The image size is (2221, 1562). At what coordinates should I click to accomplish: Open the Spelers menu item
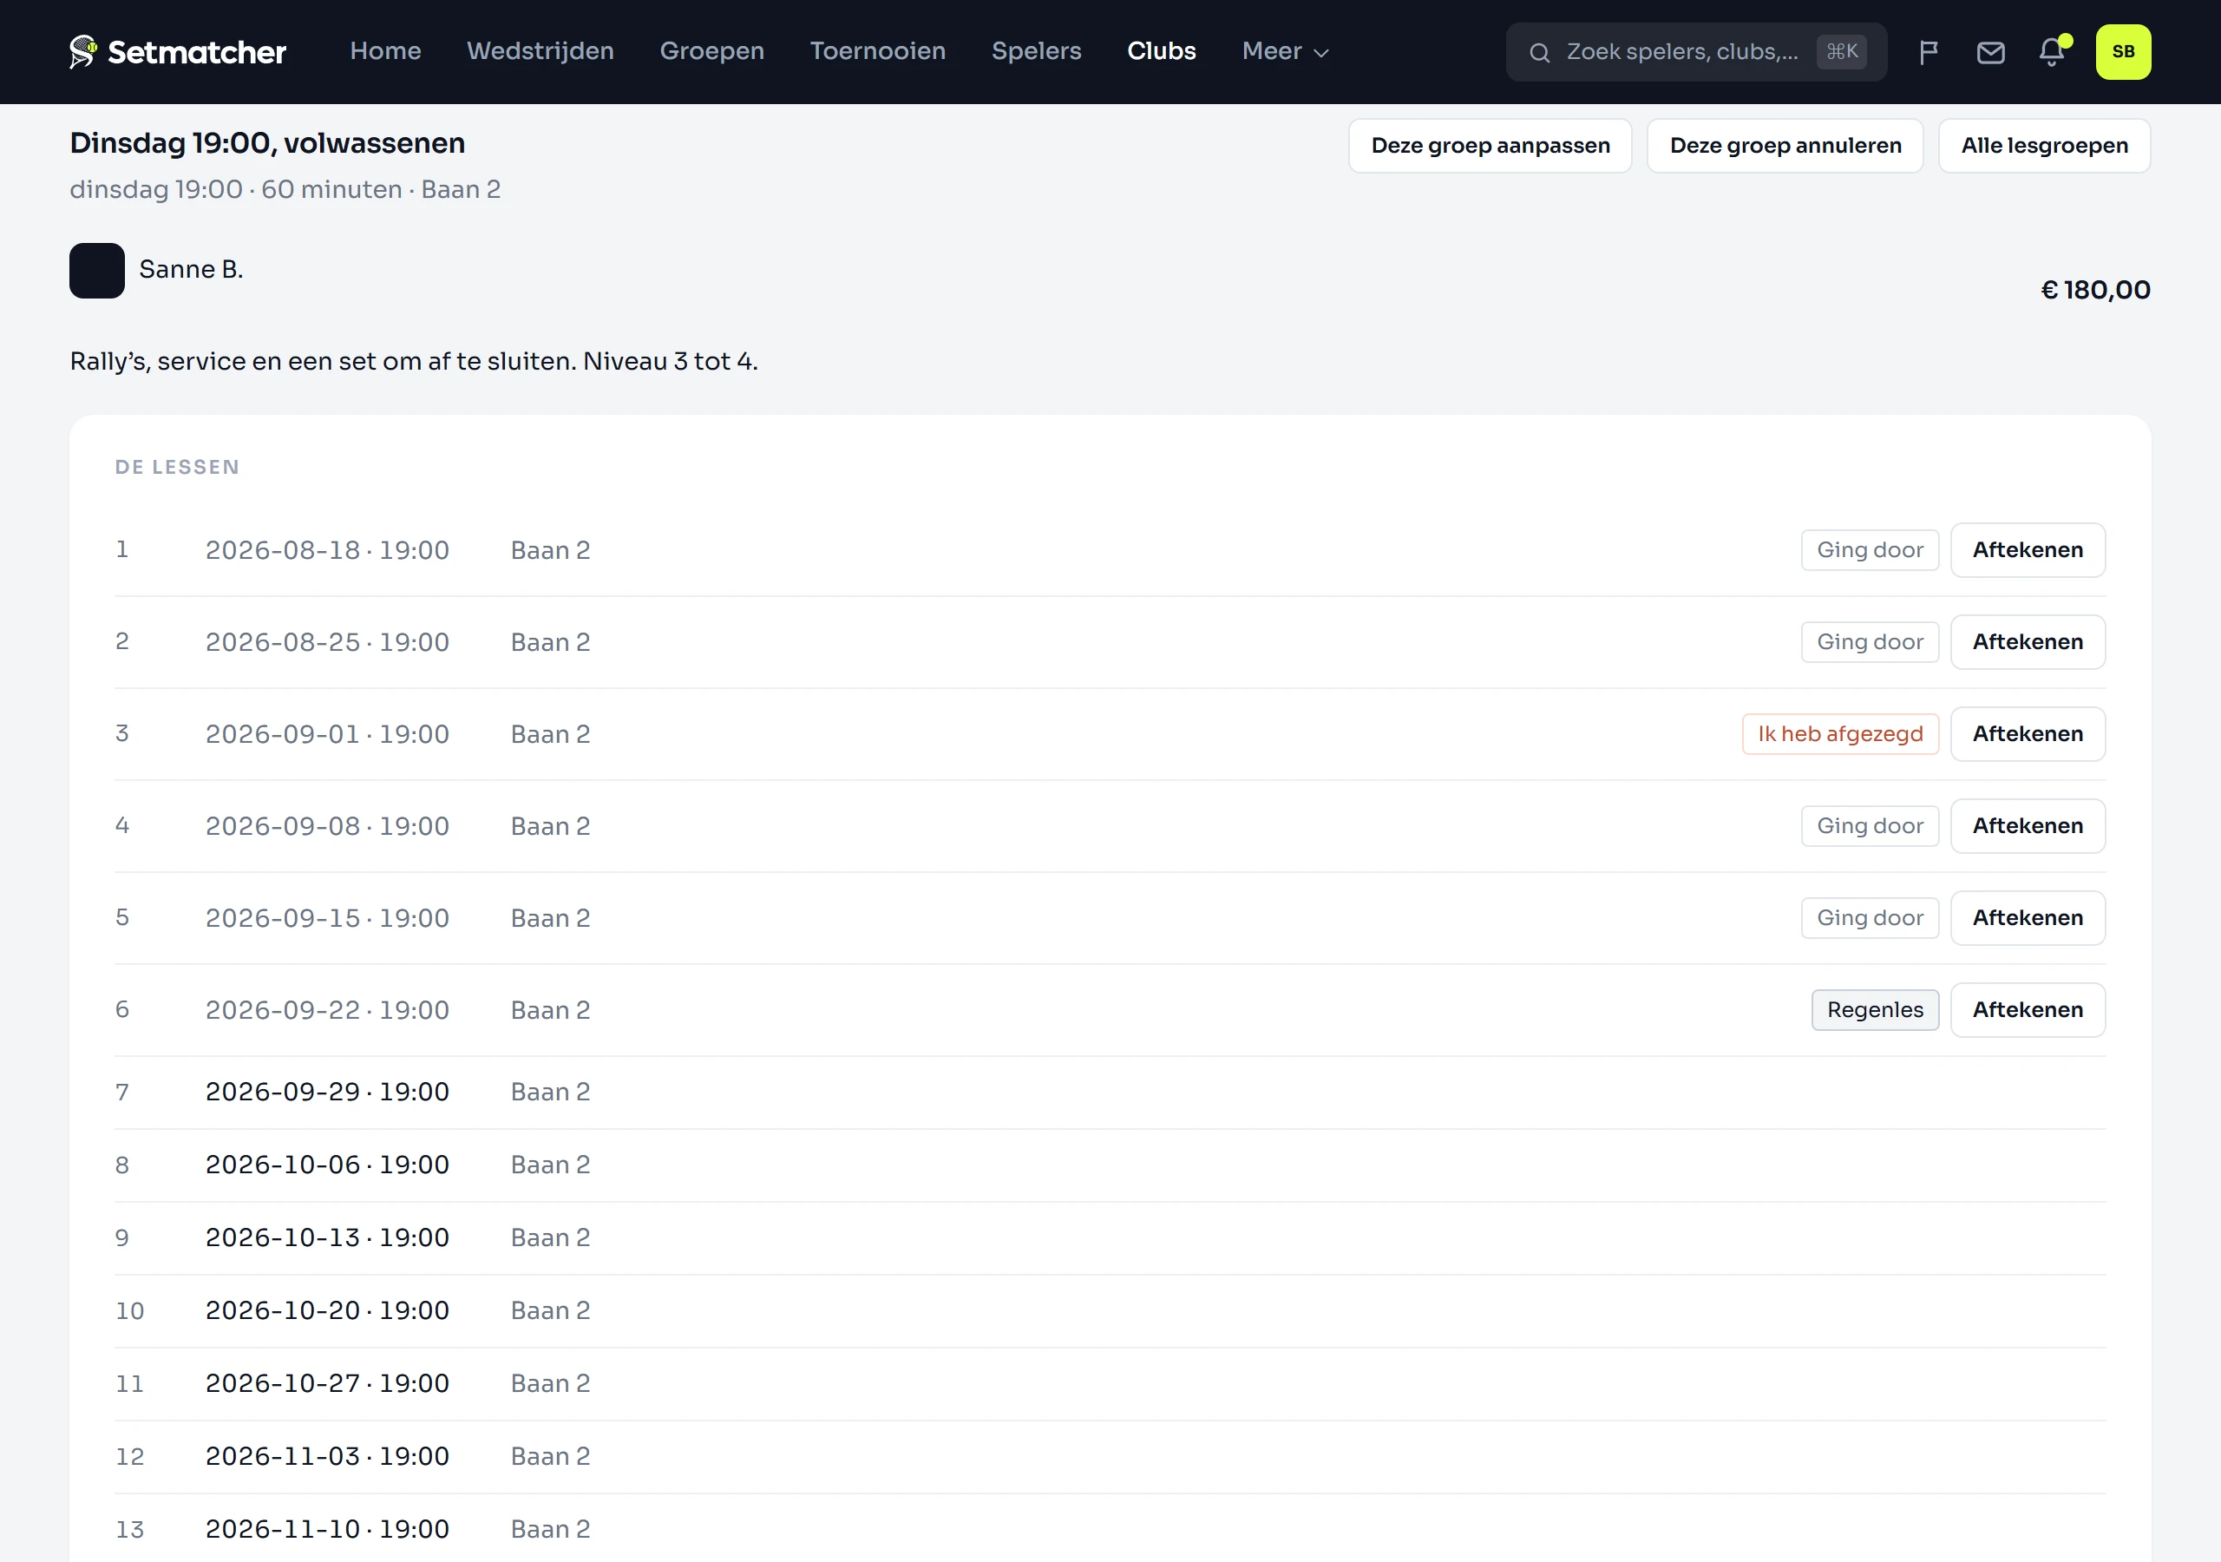tap(1036, 51)
